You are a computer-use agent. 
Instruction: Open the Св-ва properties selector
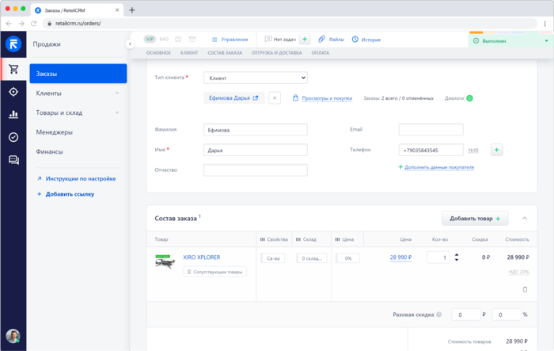coord(273,258)
